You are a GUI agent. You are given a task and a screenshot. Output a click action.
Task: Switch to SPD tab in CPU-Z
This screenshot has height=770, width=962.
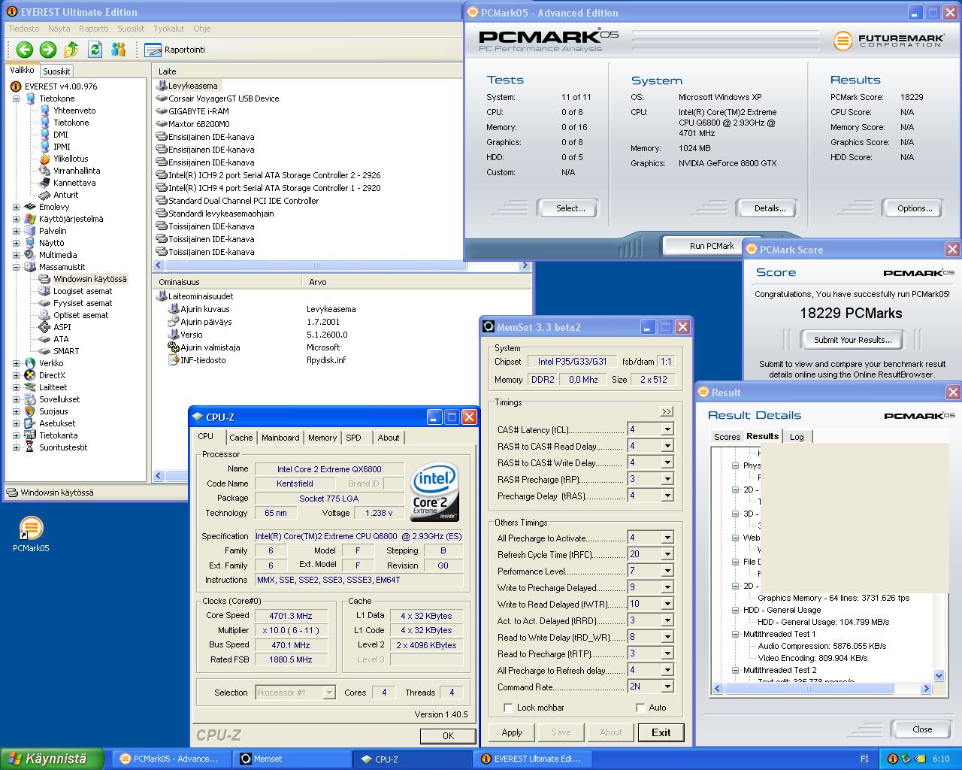tap(354, 438)
